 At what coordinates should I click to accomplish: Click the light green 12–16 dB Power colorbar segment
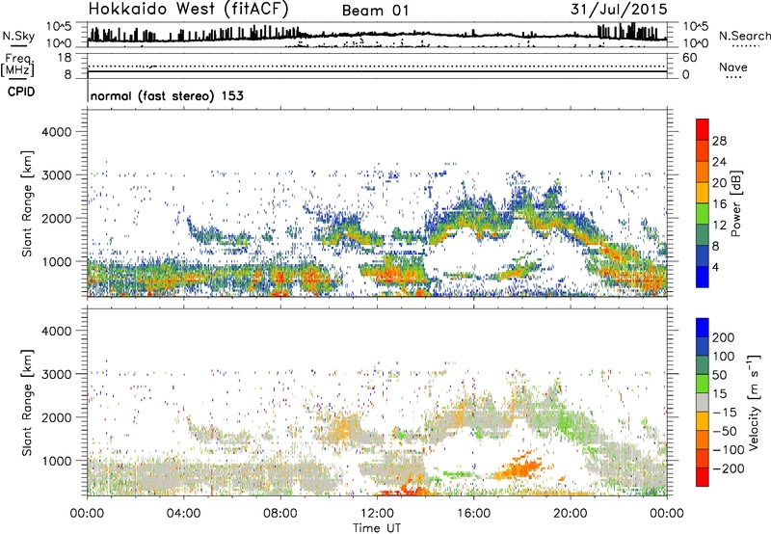[703, 214]
